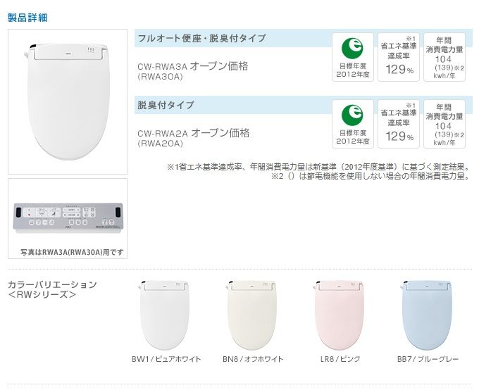This screenshot has height=390, width=479.
Task: Click the remote control panel image
Action: [x=68, y=213]
